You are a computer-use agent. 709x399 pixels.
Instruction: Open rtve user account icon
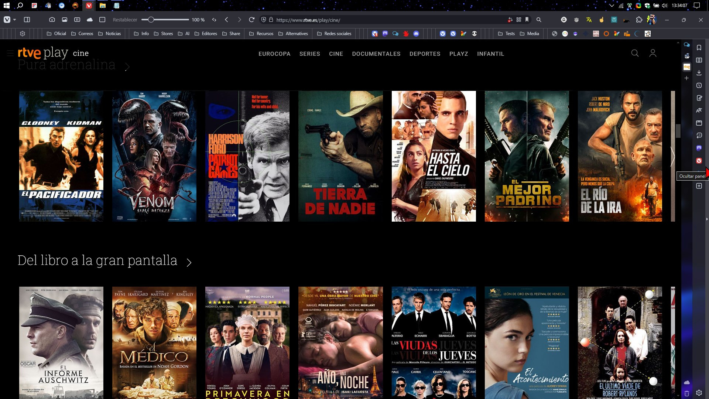pyautogui.click(x=653, y=53)
